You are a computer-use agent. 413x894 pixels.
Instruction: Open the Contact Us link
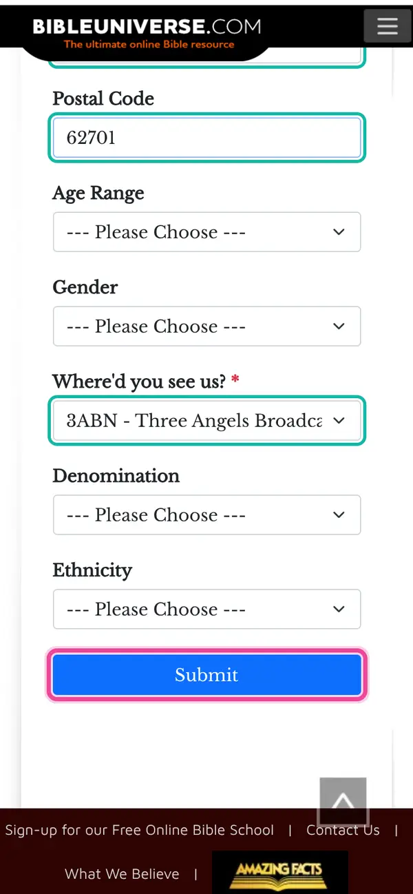click(343, 830)
